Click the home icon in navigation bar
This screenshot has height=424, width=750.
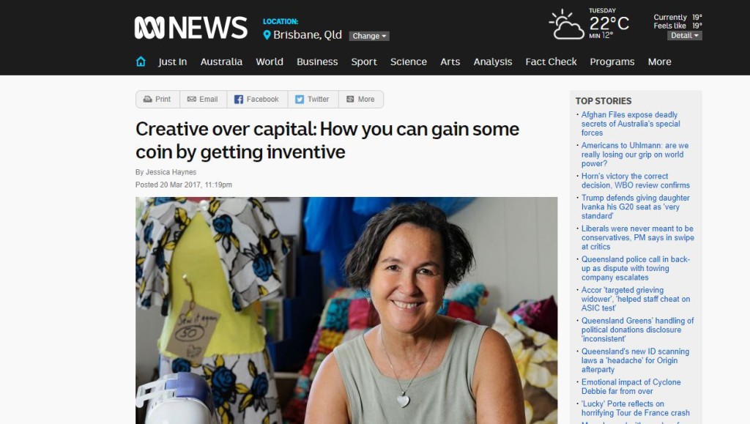pos(141,62)
